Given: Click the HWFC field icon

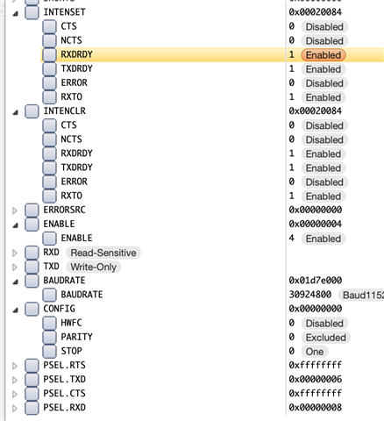Looking at the screenshot, I should point(49,323).
